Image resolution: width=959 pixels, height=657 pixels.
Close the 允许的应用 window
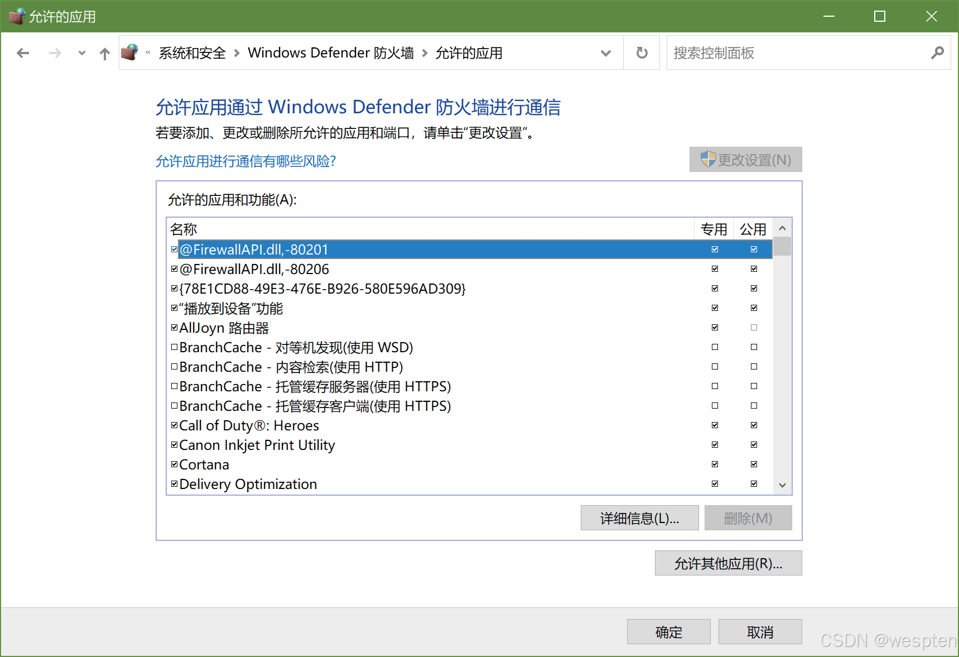[931, 16]
